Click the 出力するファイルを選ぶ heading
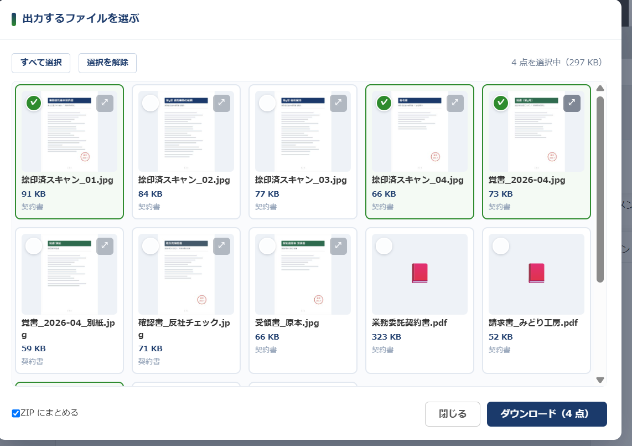 point(81,19)
